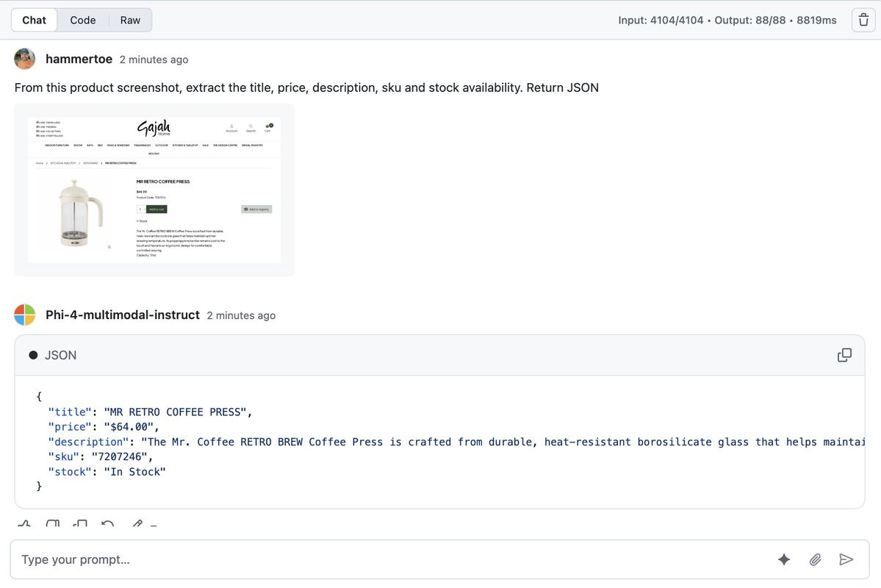The width and height of the screenshot is (881, 588).
Task: Click the "sku": "7207246" JSON line
Action: [100, 456]
